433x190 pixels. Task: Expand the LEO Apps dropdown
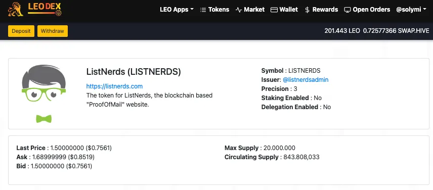177,10
